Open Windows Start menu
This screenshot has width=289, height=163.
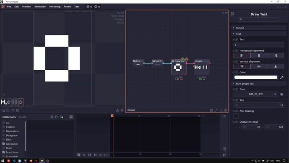coord(3,161)
